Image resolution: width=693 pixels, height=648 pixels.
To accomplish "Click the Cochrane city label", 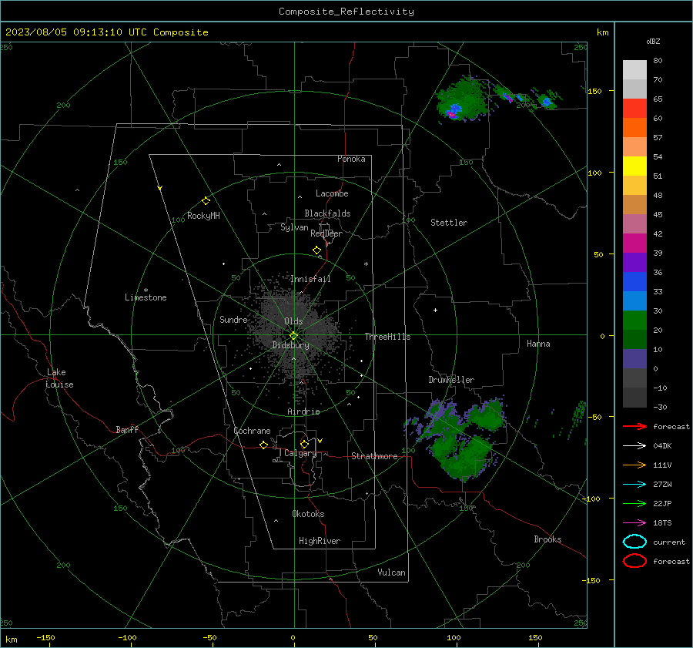I will [x=252, y=431].
